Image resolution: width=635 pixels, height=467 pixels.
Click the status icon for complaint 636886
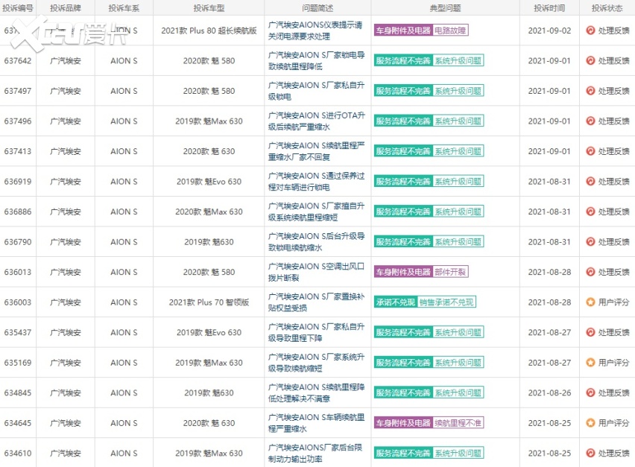click(590, 212)
